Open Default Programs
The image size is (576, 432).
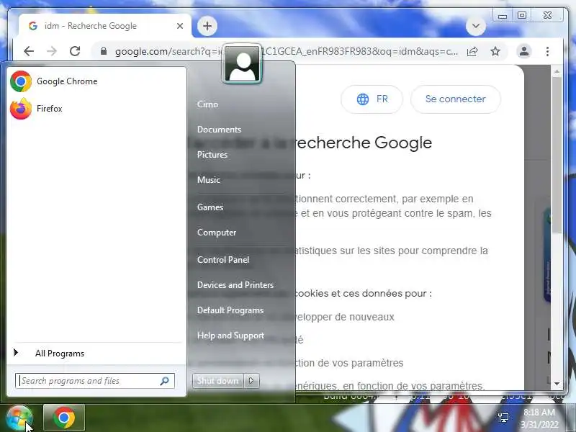(230, 310)
